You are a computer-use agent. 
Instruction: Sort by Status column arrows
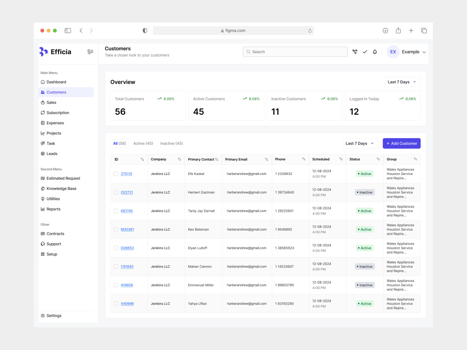point(378,159)
